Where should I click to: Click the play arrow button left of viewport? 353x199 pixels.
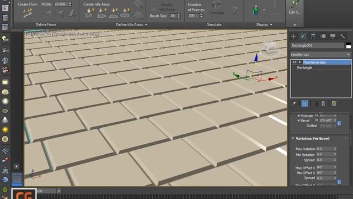pyautogui.click(x=17, y=166)
